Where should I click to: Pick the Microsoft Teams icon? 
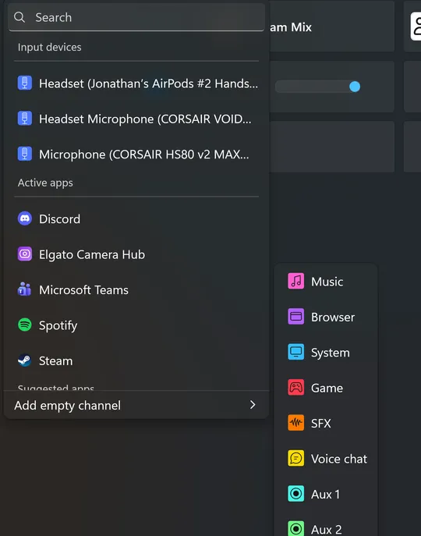(x=25, y=289)
